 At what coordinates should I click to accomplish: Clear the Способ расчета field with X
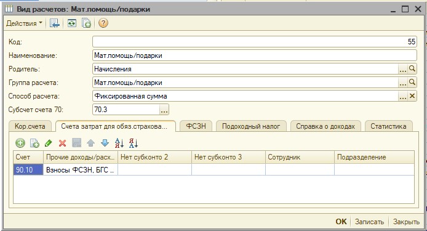tap(412, 96)
